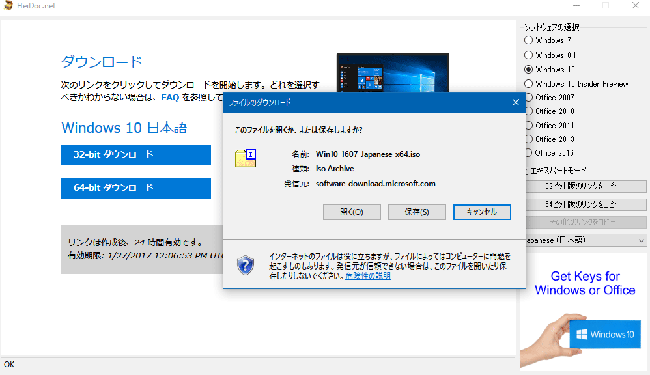650x375 pixels.
Task: Click 64ビット版のリンクをコピー button
Action: [x=586, y=204]
